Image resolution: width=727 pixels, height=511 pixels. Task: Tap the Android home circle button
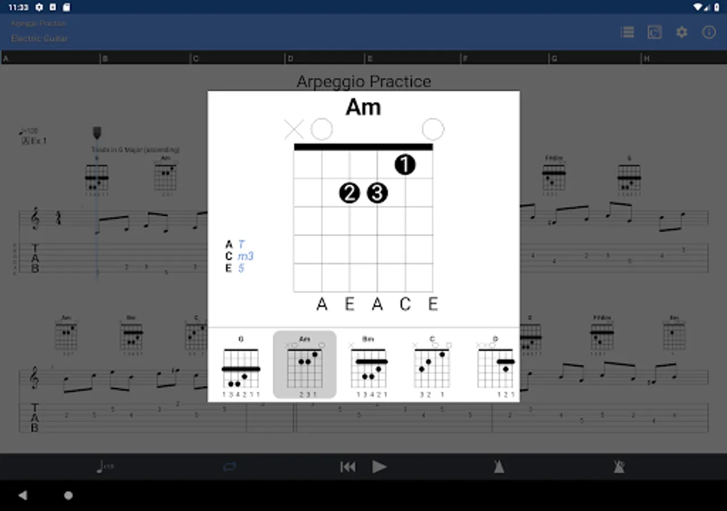pos(68,495)
